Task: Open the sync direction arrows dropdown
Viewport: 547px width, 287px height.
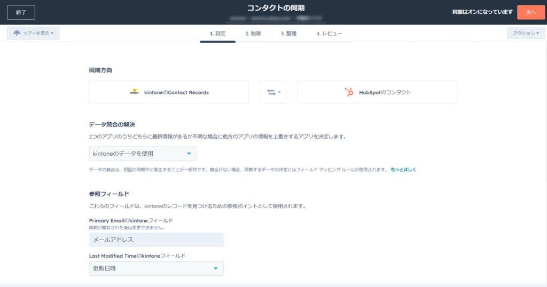Action: point(273,92)
